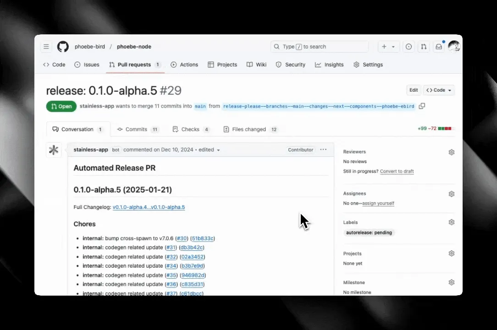View your issues via the circle-dot icon

[409, 46]
